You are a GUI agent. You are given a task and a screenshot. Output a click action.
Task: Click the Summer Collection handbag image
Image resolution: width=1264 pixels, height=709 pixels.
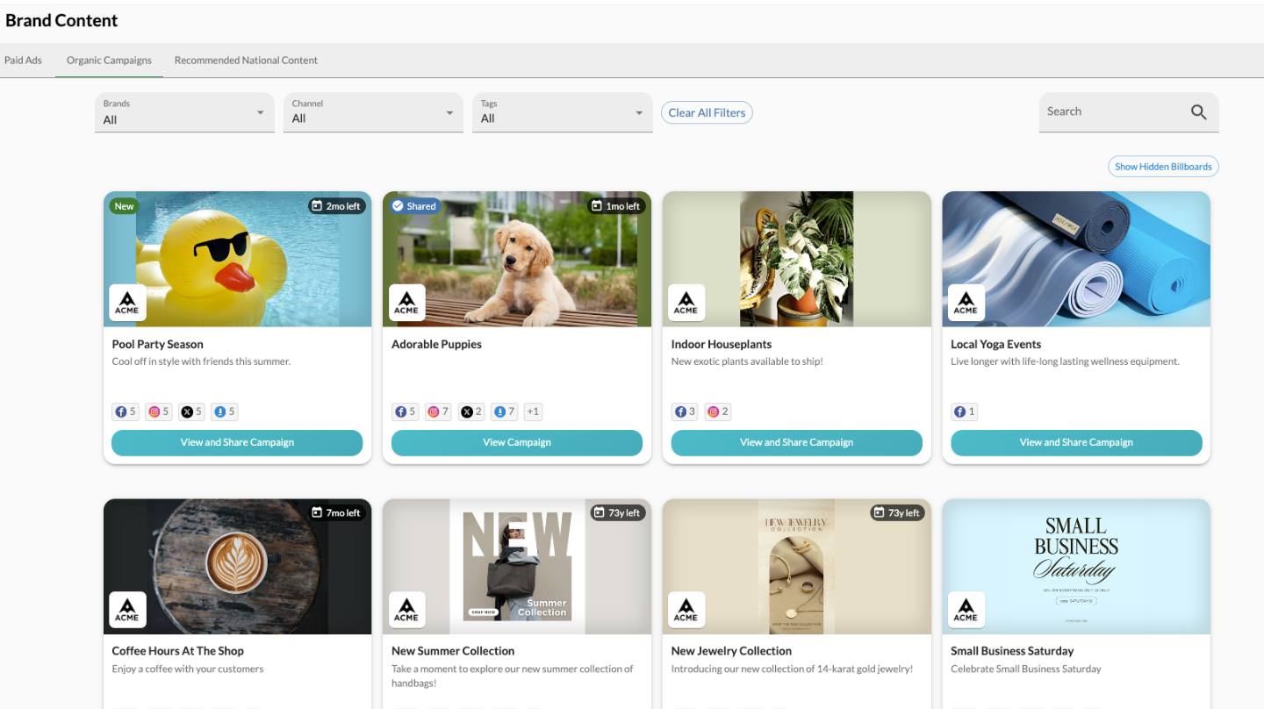click(x=517, y=566)
